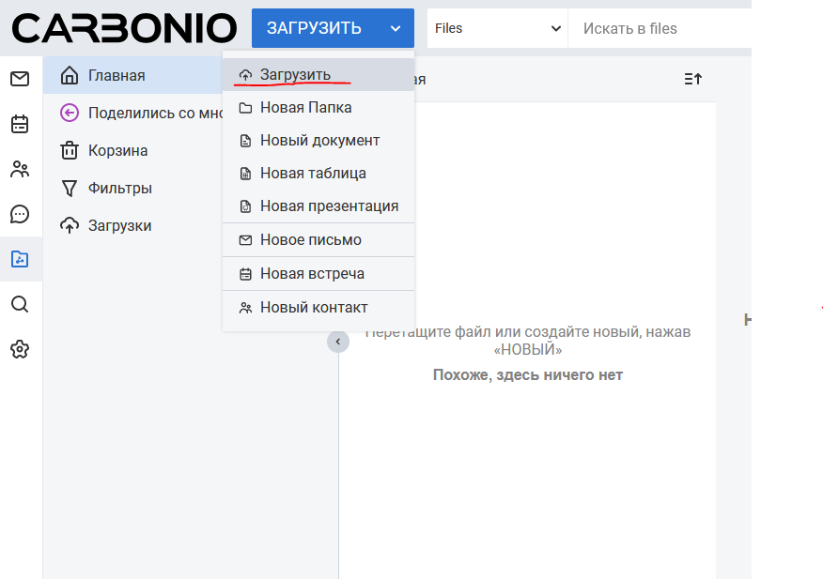Click the blue ЗАГРУЗИТЬ button
The width and height of the screenshot is (823, 579).
tap(314, 28)
